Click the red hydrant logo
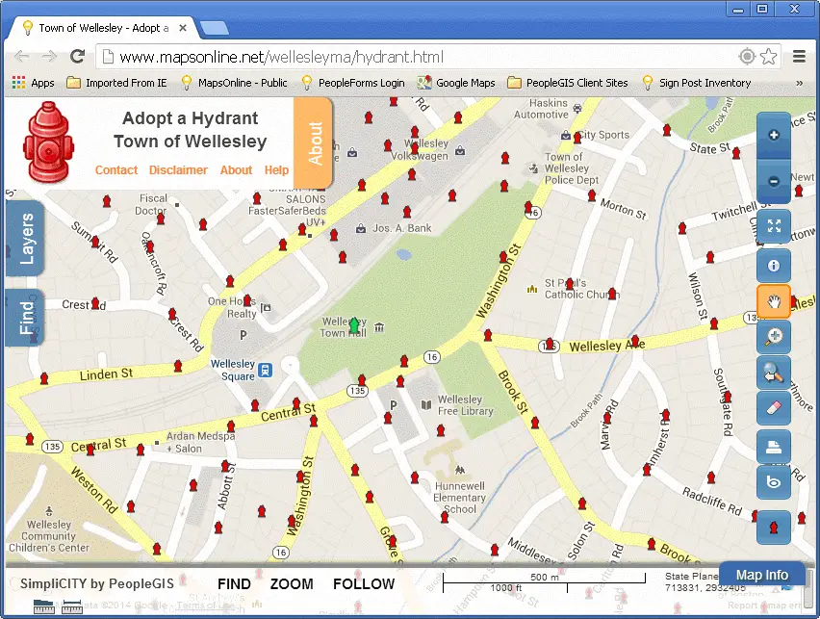The width and height of the screenshot is (820, 619). (49, 142)
